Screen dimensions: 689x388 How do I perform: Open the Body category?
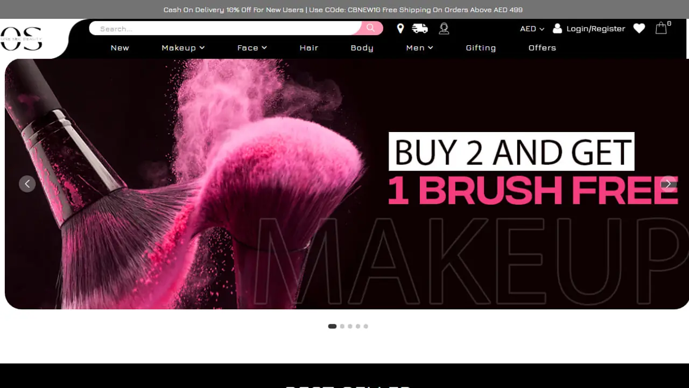(362, 47)
